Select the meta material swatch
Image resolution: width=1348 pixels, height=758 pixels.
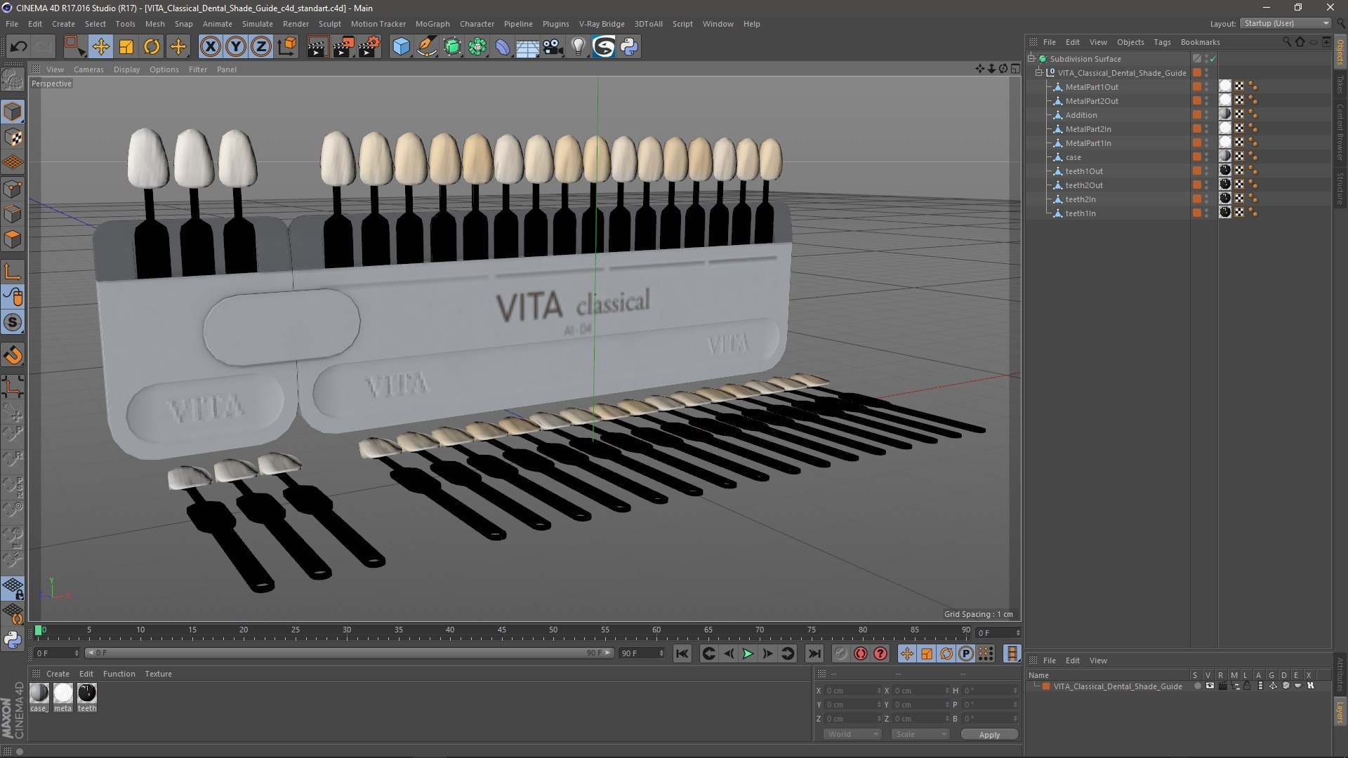click(63, 693)
